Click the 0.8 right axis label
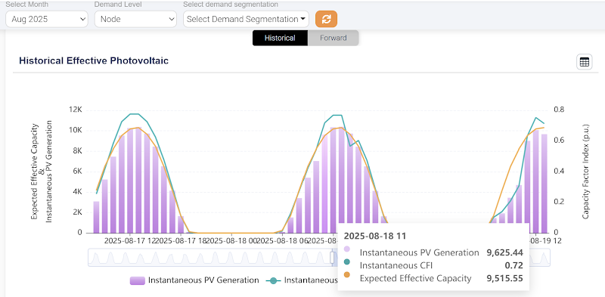The width and height of the screenshot is (605, 297). [560, 110]
